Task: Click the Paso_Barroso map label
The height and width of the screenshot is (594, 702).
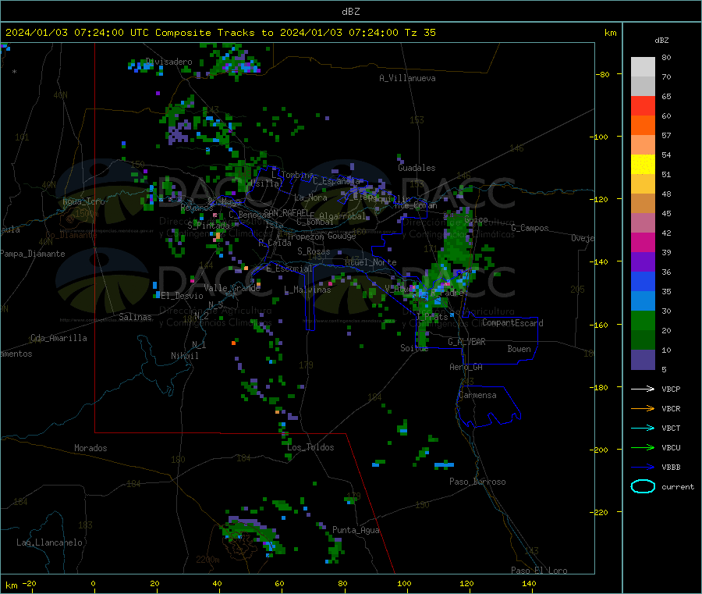Action: pos(477,482)
